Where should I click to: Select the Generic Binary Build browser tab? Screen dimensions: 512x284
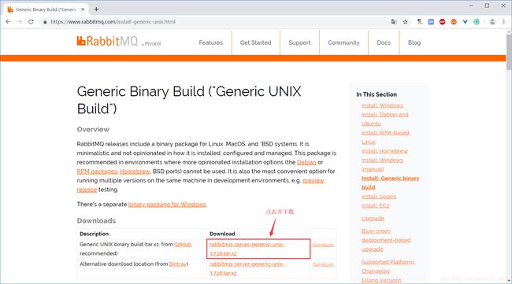46,9
